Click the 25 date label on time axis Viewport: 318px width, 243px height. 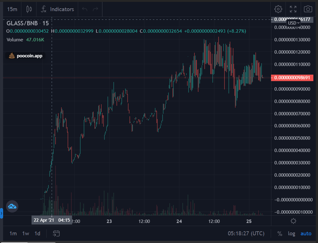click(x=249, y=221)
